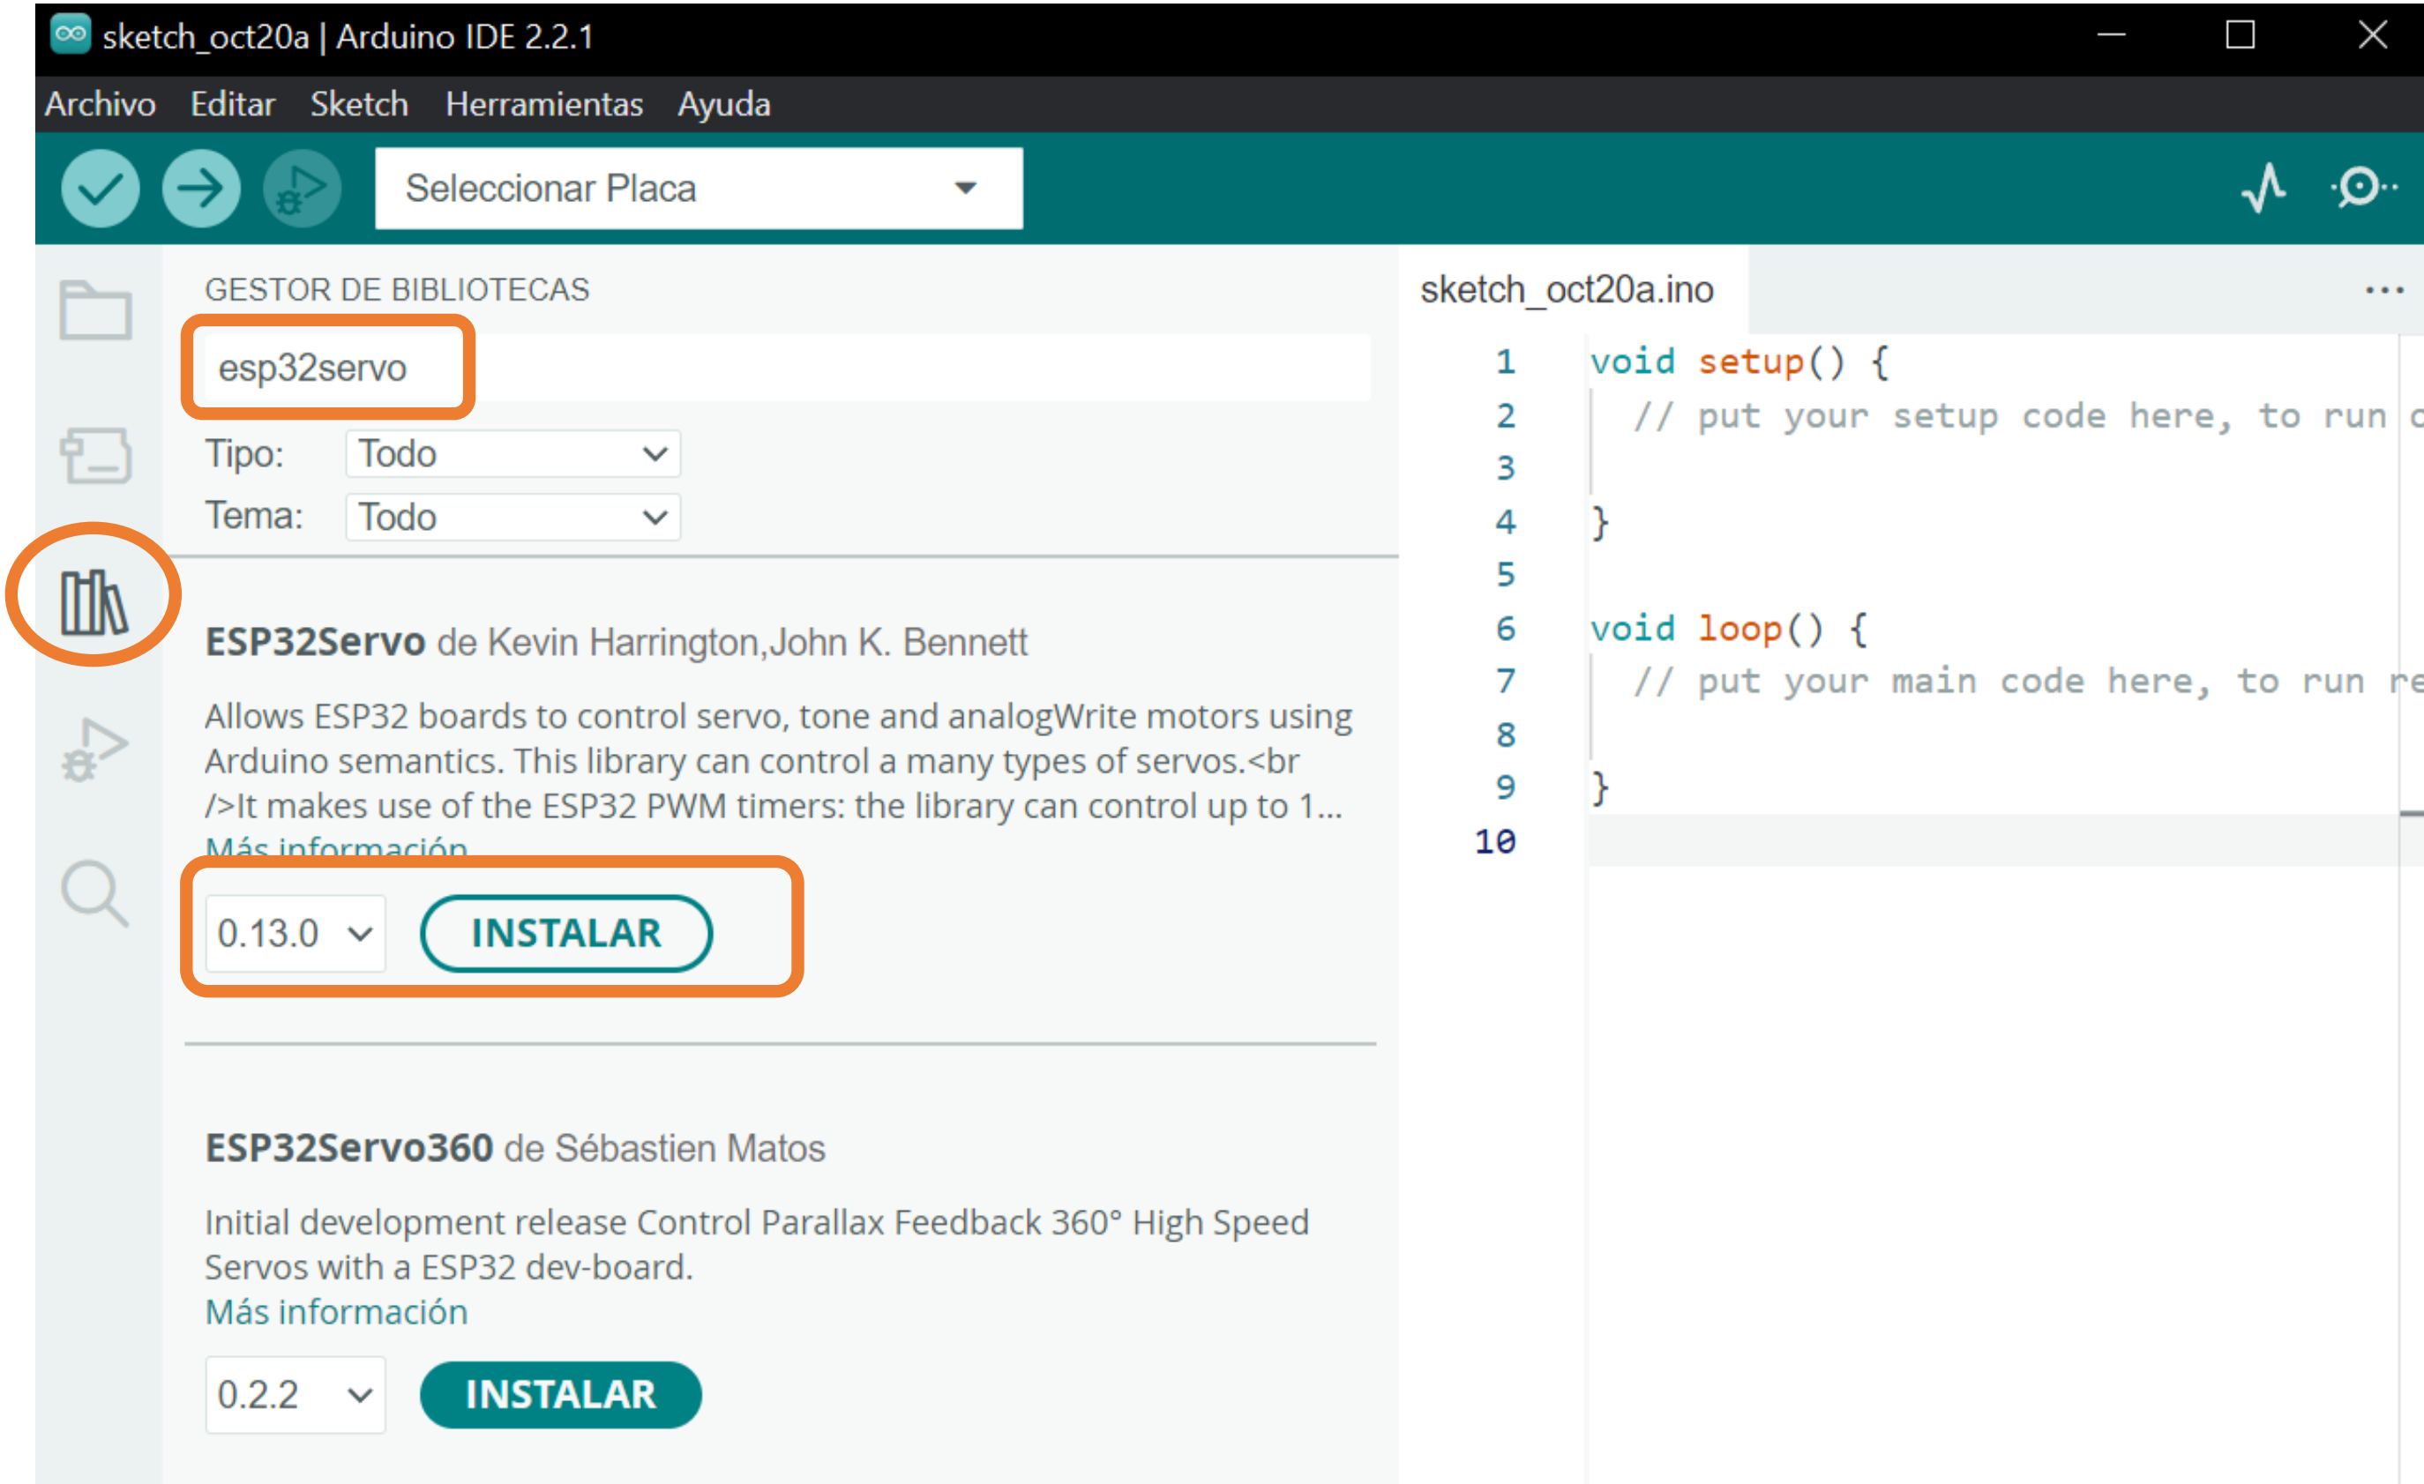Click the Verify checkmark button

(100, 188)
